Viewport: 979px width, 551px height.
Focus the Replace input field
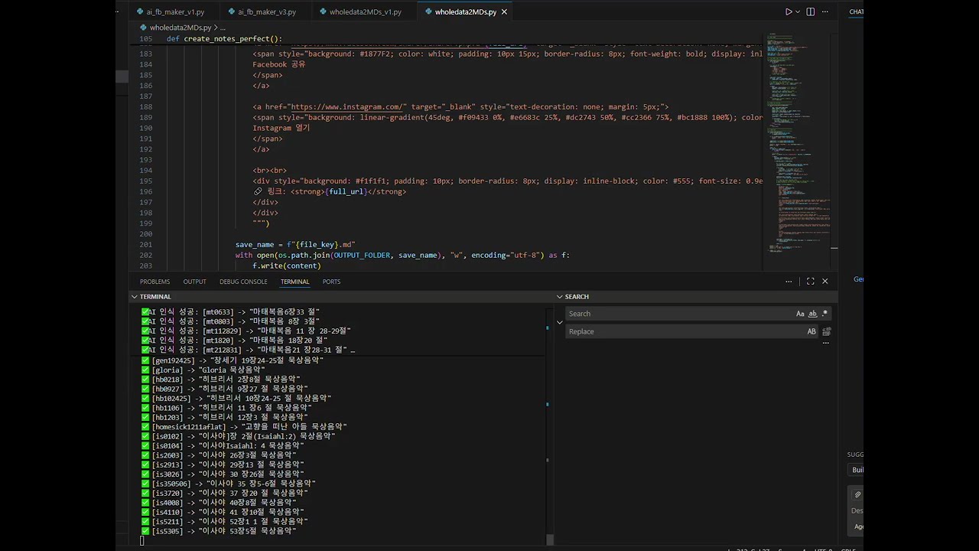point(685,331)
